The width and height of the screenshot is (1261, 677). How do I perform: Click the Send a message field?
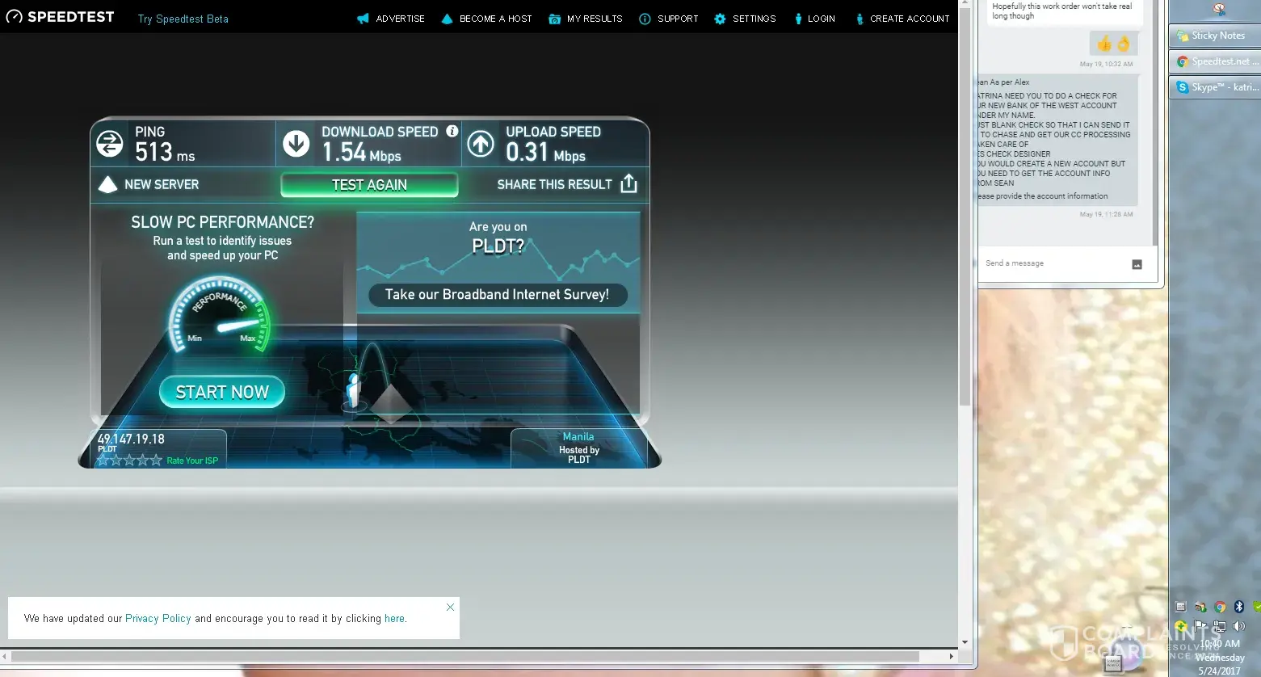(x=1050, y=263)
